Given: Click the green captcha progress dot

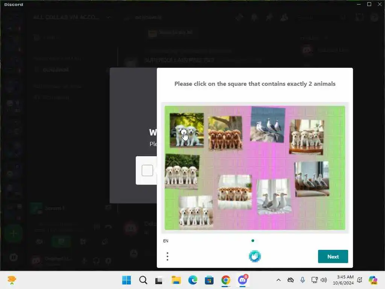Looking at the screenshot, I should pos(253,240).
